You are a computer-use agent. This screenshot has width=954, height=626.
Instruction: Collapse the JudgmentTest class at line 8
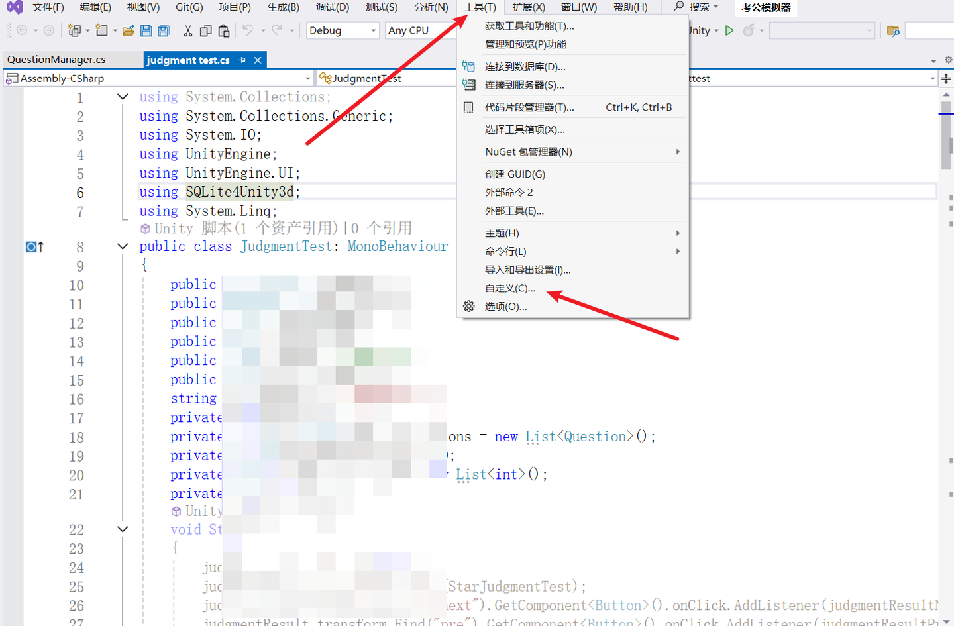pos(123,246)
